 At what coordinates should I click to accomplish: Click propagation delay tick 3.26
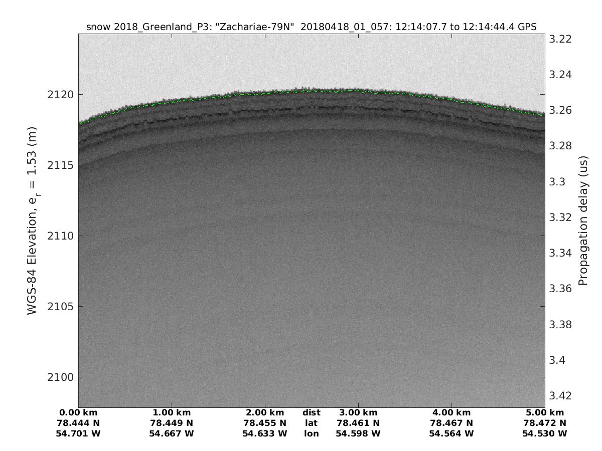tap(560, 110)
